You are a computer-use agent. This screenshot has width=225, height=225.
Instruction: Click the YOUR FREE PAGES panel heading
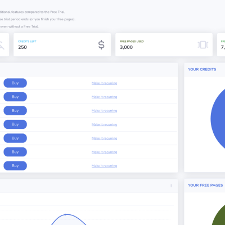[x=205, y=185]
